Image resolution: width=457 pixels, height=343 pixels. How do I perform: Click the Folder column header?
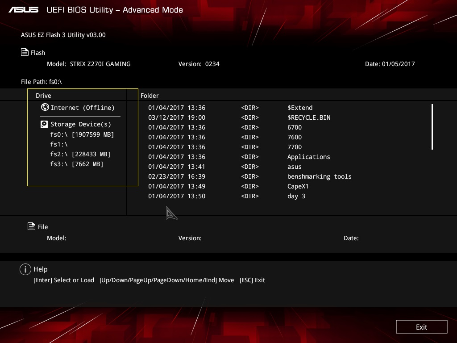pos(150,96)
